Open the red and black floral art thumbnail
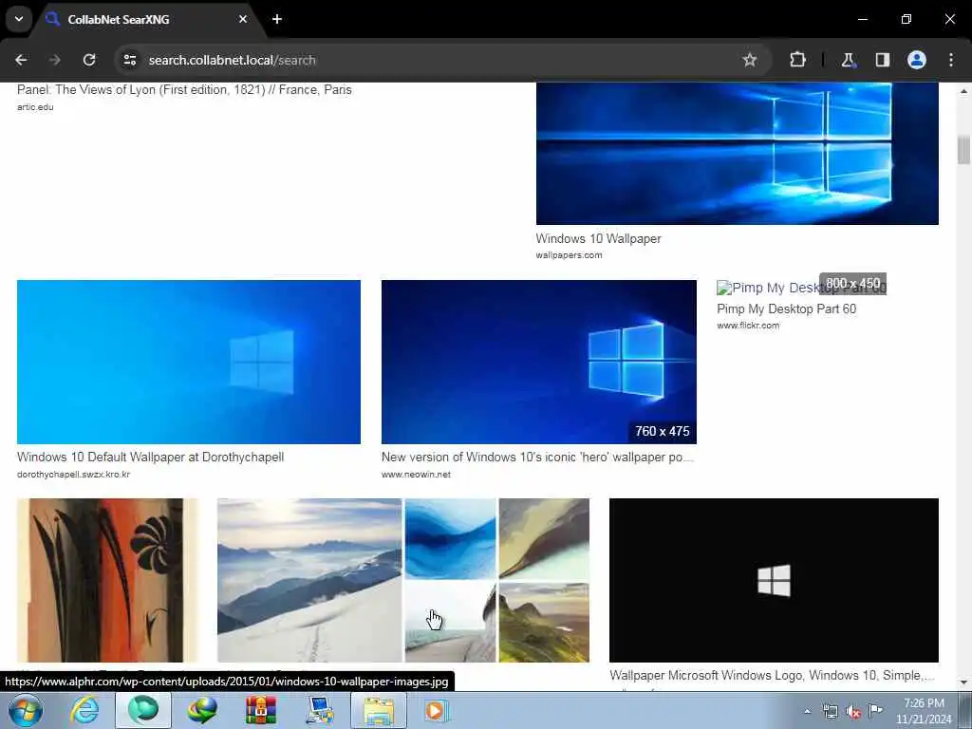 [108, 580]
